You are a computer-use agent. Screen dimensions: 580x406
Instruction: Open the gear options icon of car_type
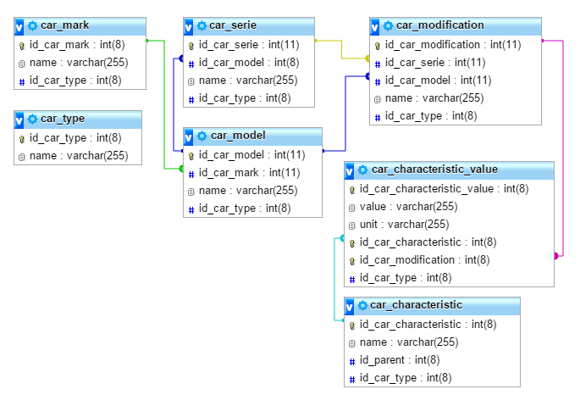(32, 119)
